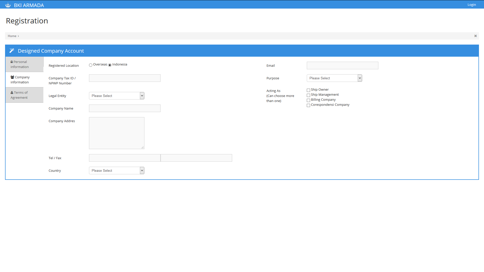
Task: Click the group icon beside Company information
Action: click(12, 77)
